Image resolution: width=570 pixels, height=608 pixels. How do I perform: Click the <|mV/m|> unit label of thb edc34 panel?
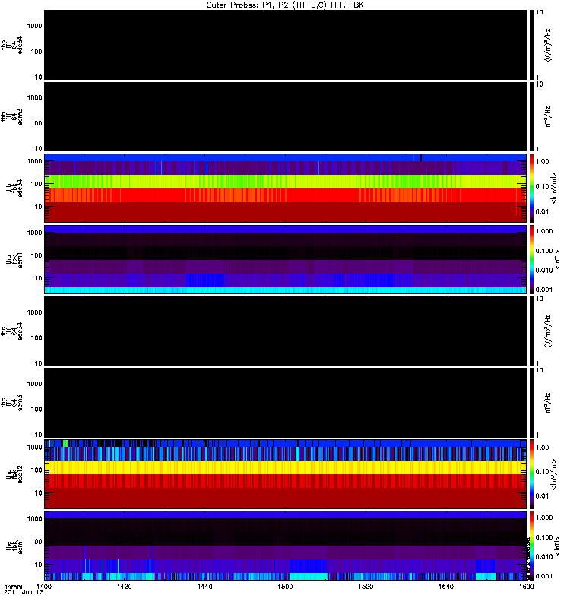554,188
